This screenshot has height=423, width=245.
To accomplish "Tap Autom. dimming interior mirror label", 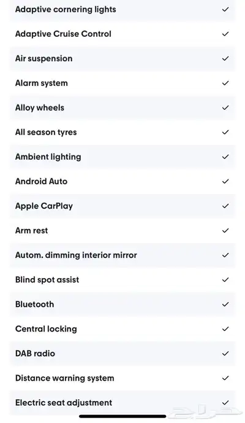I will coord(76,255).
